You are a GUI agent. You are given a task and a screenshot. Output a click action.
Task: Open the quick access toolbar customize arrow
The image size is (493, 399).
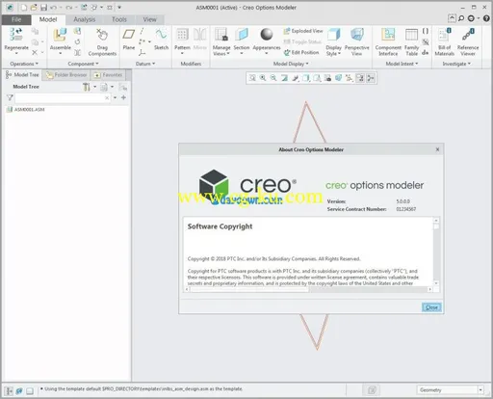[x=119, y=8]
